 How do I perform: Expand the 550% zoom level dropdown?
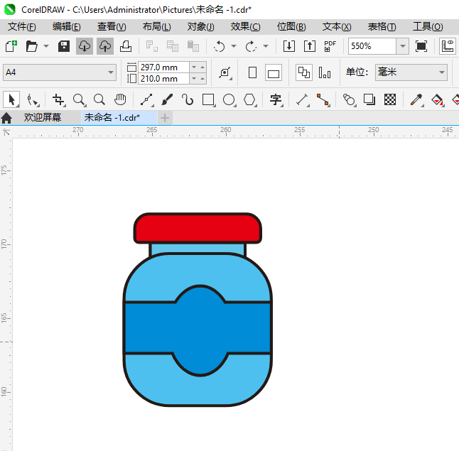coord(403,46)
